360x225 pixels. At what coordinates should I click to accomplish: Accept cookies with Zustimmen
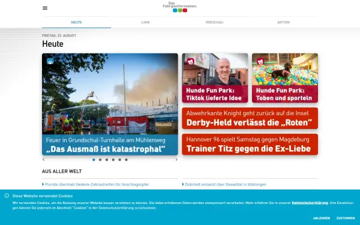point(346,218)
